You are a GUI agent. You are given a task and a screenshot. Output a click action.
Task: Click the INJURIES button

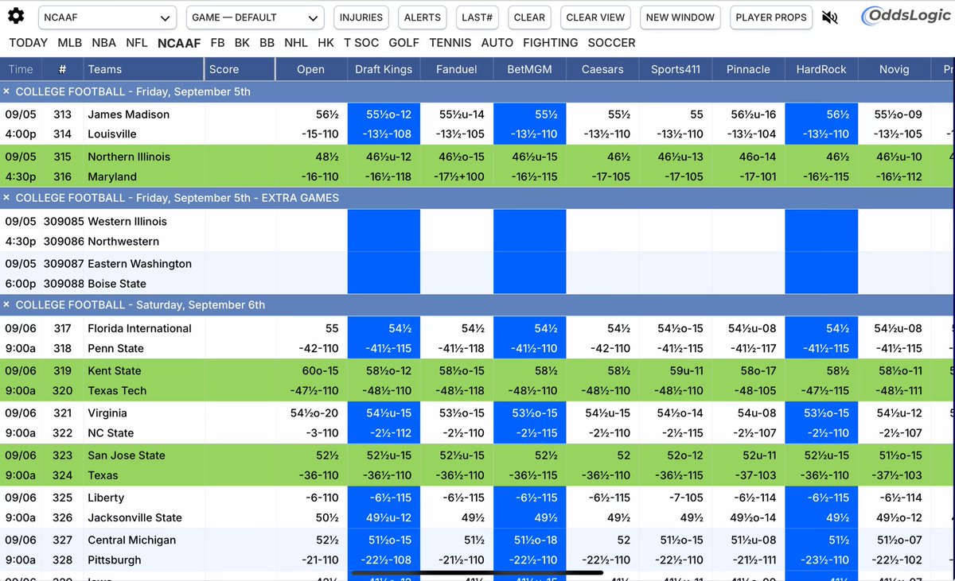click(x=361, y=17)
